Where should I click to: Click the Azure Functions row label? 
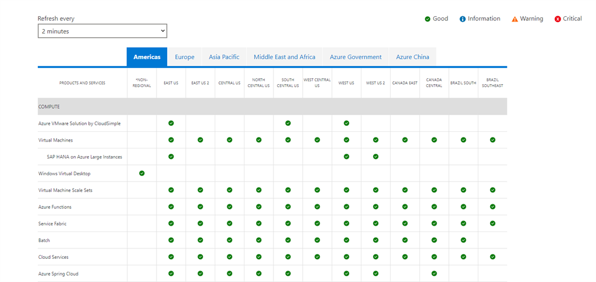click(x=55, y=207)
